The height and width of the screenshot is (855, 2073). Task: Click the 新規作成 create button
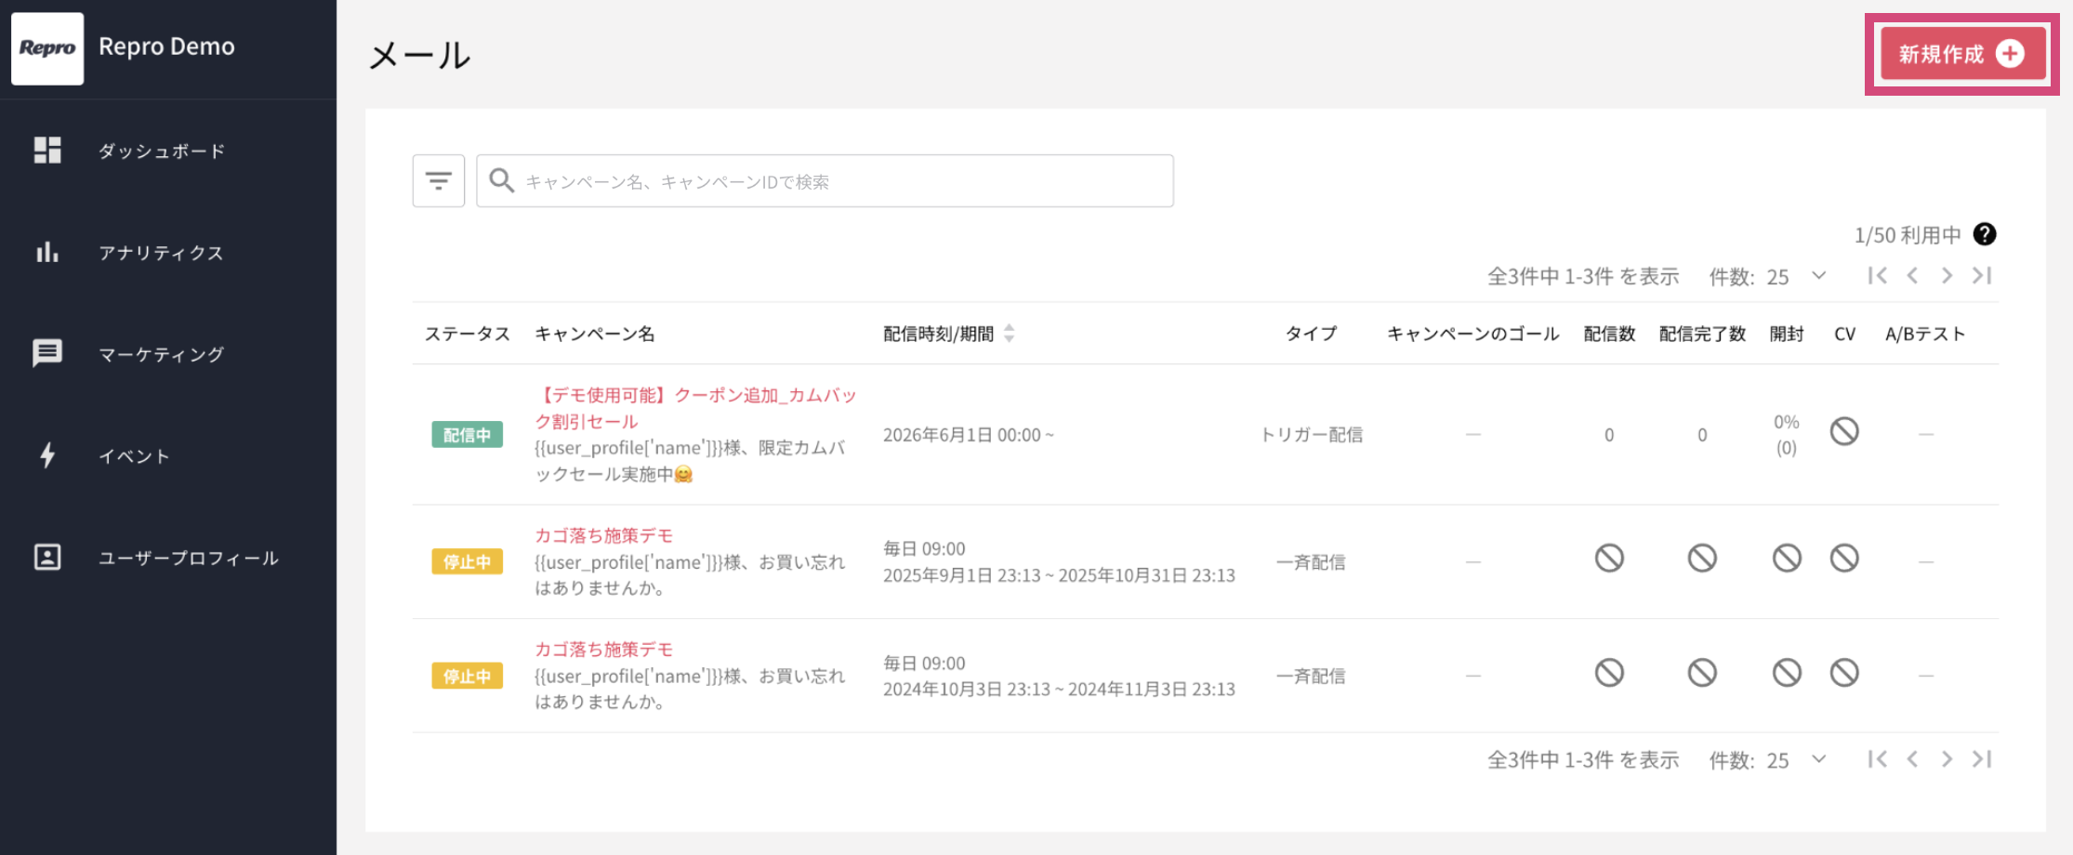(x=1962, y=54)
